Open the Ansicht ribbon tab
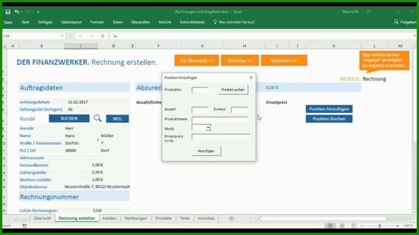The height and width of the screenshot is (235, 419). click(x=165, y=22)
